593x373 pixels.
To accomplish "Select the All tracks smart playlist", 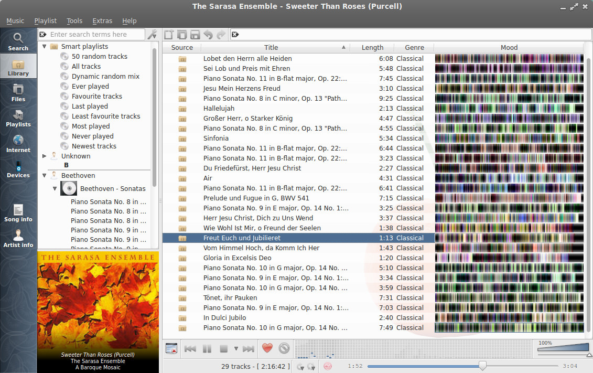I will coord(86,66).
